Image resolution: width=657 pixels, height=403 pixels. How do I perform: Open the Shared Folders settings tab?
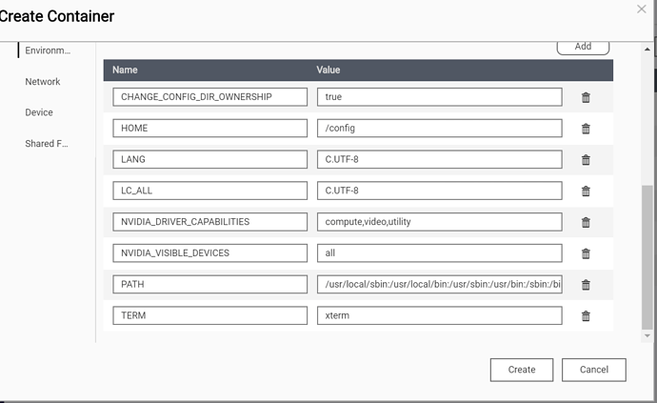46,144
